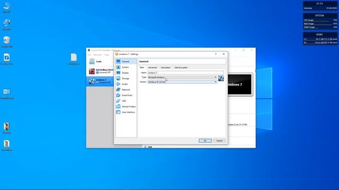Switch to the Disk Encryption tab
The image size is (339, 190).
[181, 68]
